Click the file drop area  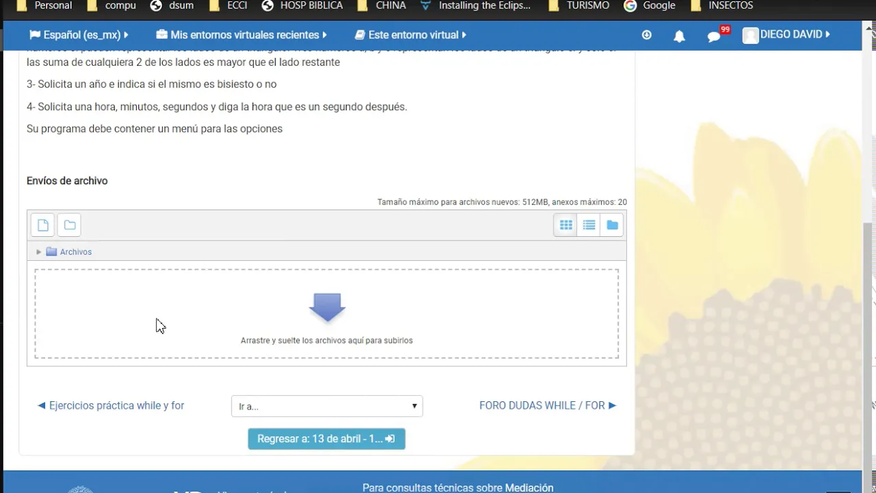pos(326,314)
